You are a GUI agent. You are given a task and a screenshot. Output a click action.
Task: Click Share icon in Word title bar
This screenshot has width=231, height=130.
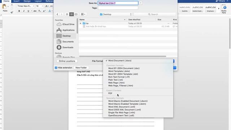(x=220, y=1)
